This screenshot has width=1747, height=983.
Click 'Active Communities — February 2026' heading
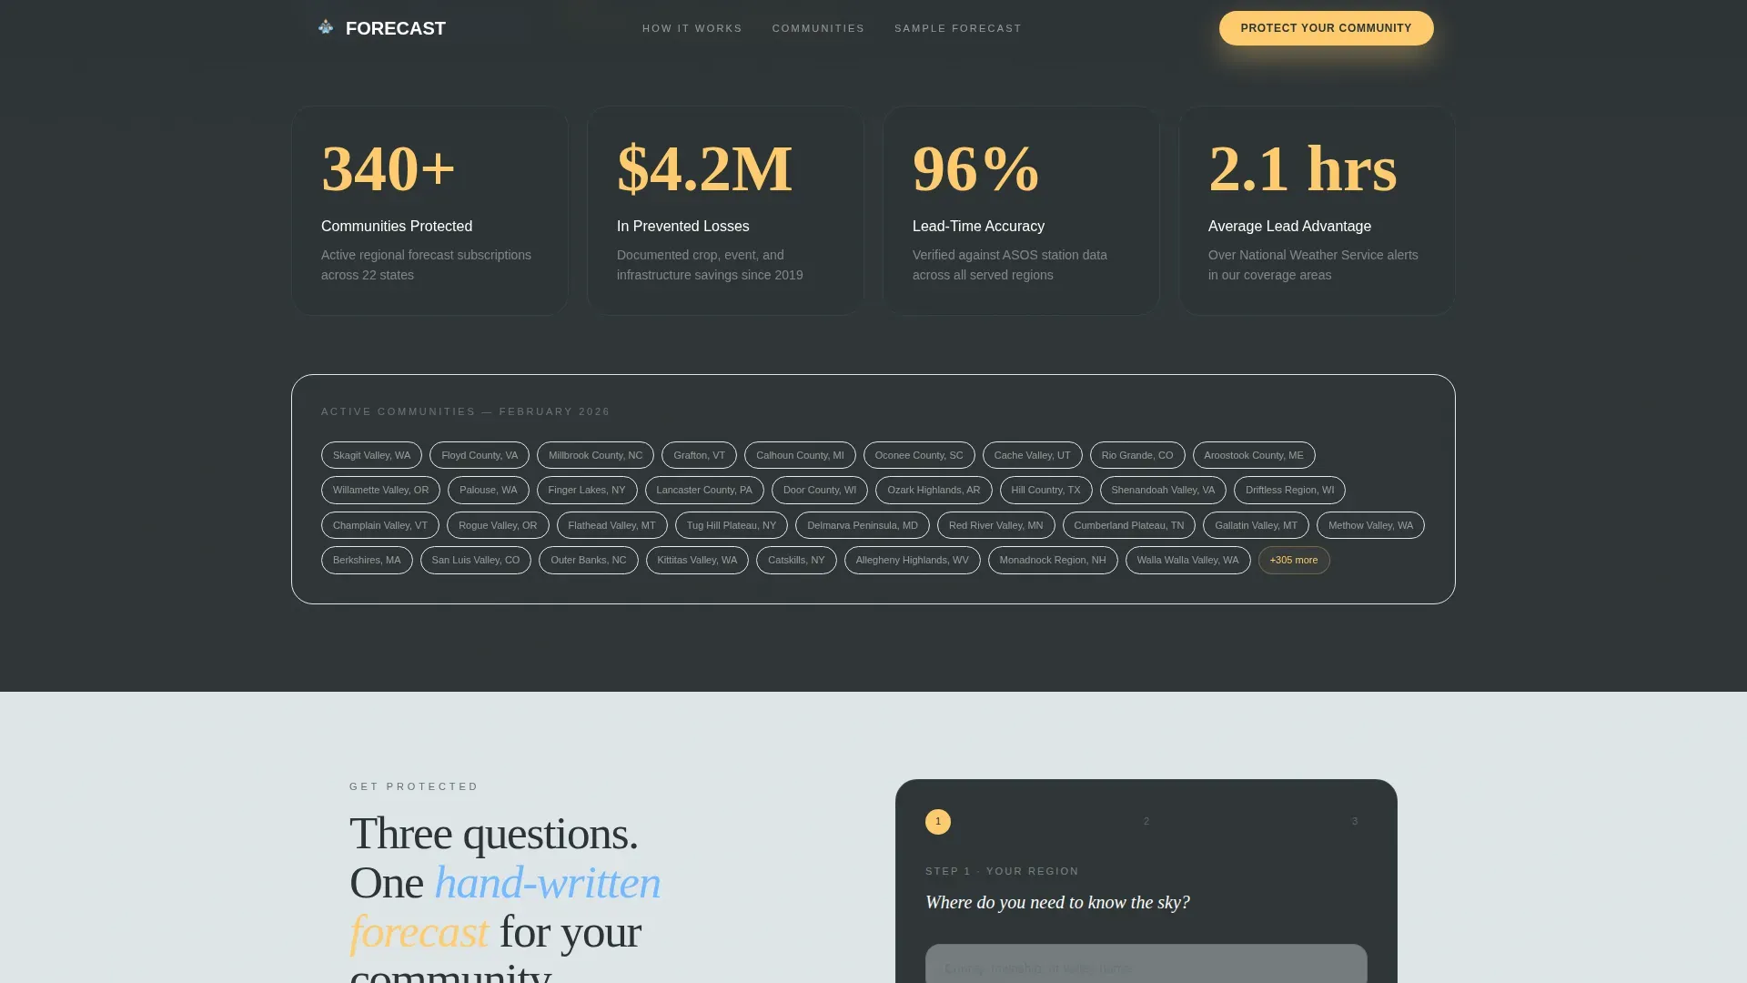coord(466,411)
